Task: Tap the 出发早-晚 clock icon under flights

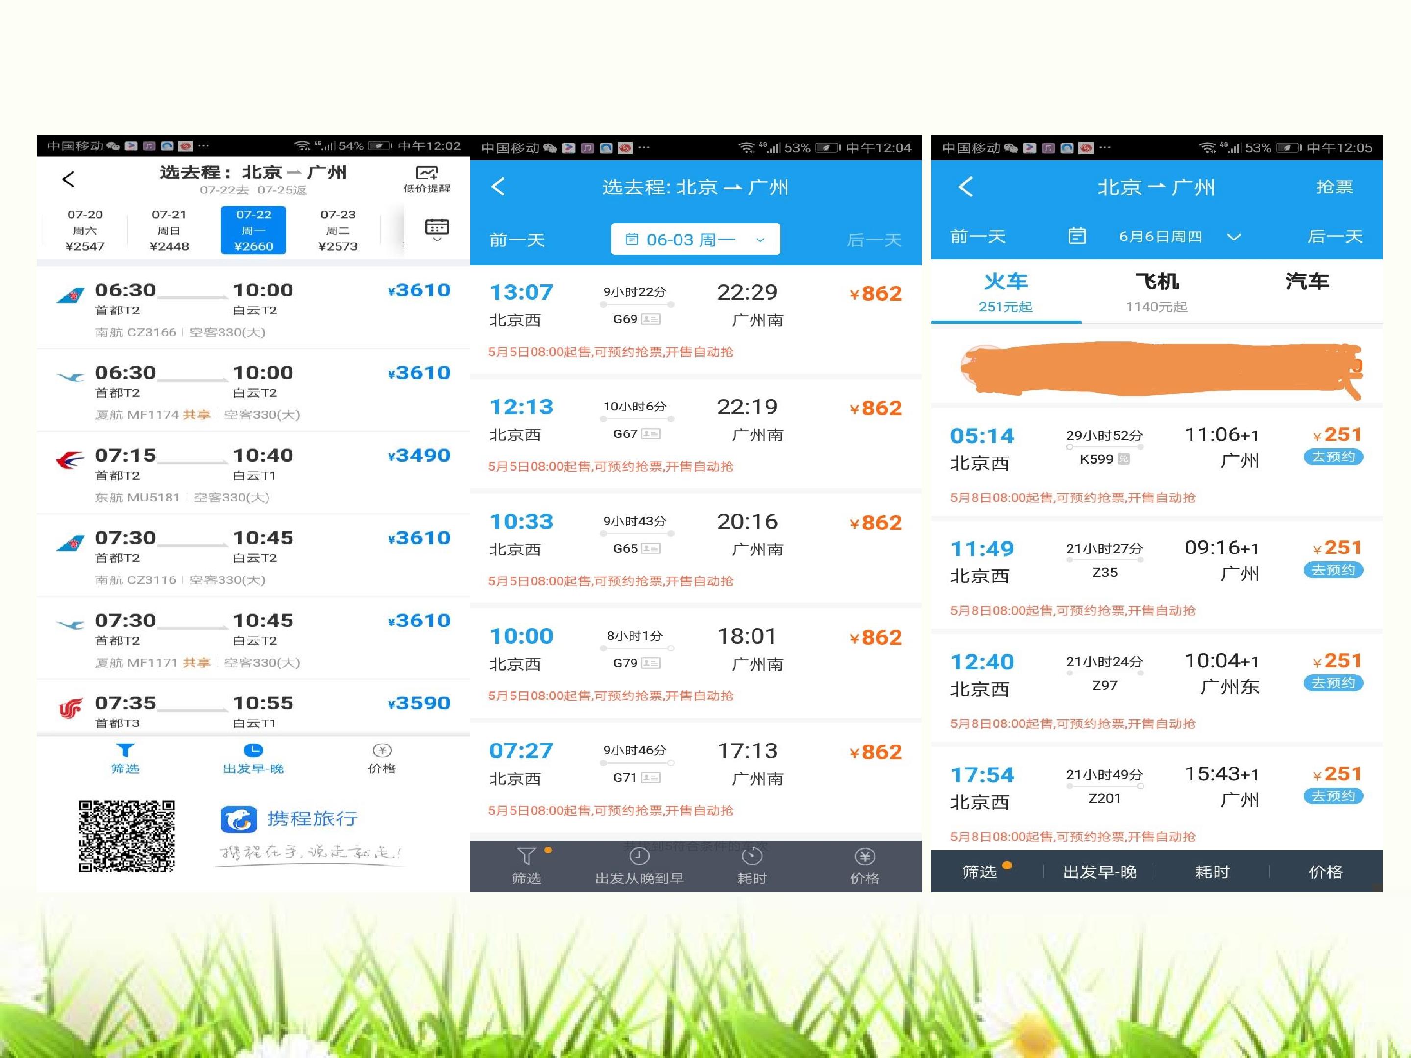Action: tap(253, 750)
